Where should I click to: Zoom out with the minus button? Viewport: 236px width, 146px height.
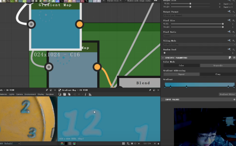139,144
